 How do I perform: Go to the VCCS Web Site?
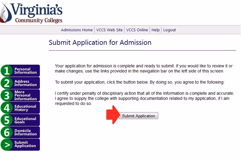coord(109,30)
